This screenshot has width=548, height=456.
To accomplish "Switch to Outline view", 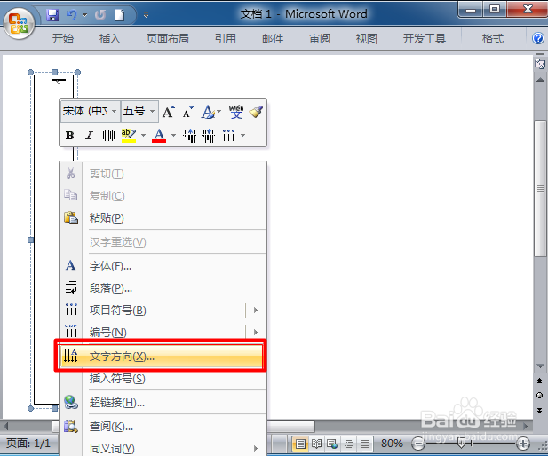I will pyautogui.click(x=348, y=444).
